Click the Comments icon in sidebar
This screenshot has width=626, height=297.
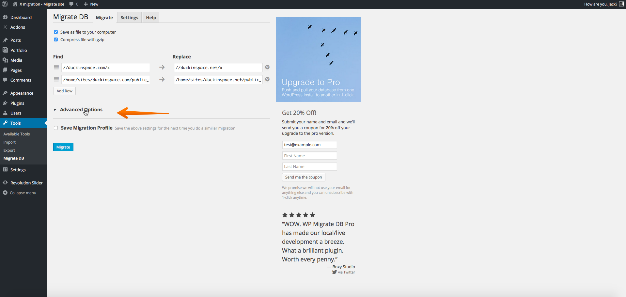pyautogui.click(x=5, y=80)
